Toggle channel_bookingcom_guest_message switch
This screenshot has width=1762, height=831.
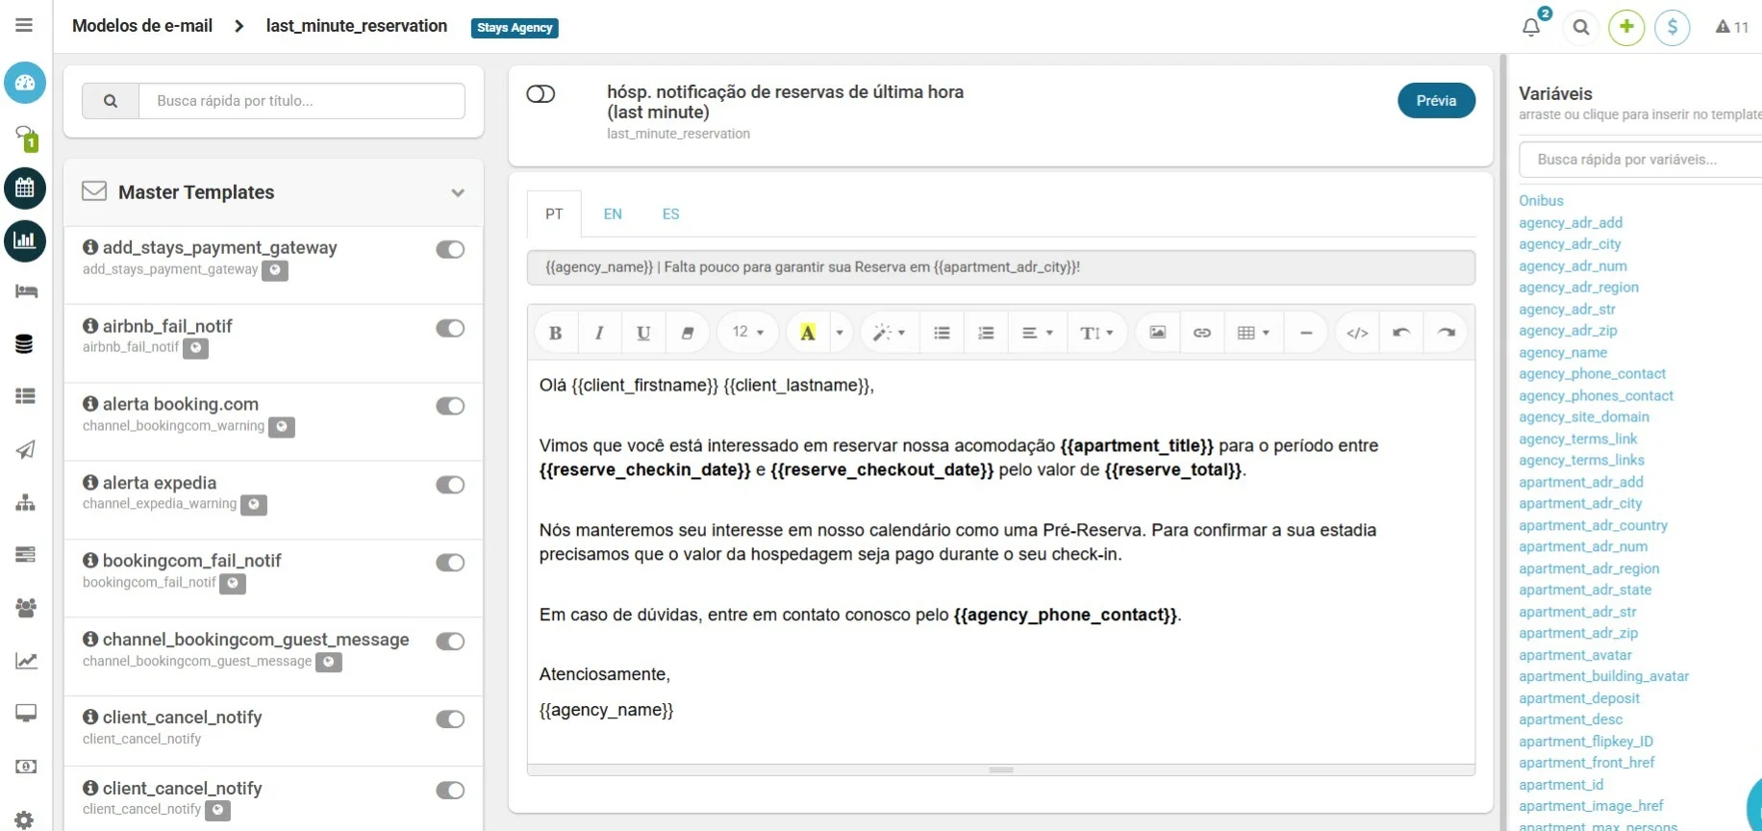[450, 642]
